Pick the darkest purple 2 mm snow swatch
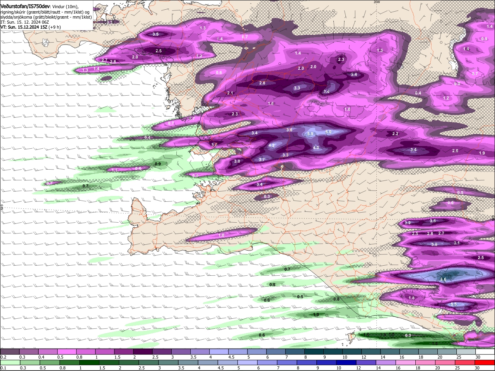 click(x=143, y=352)
